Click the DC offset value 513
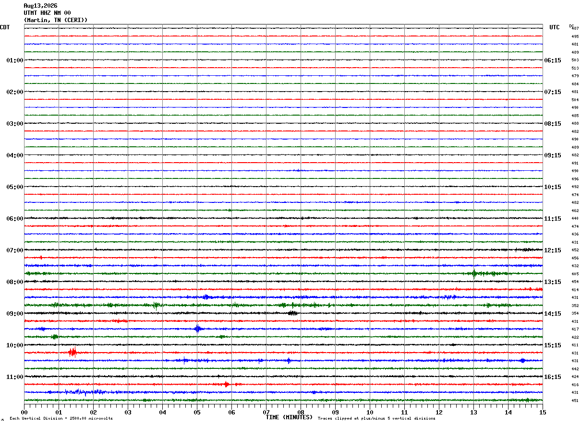Screen dimensions: 581x425 (x=575, y=68)
